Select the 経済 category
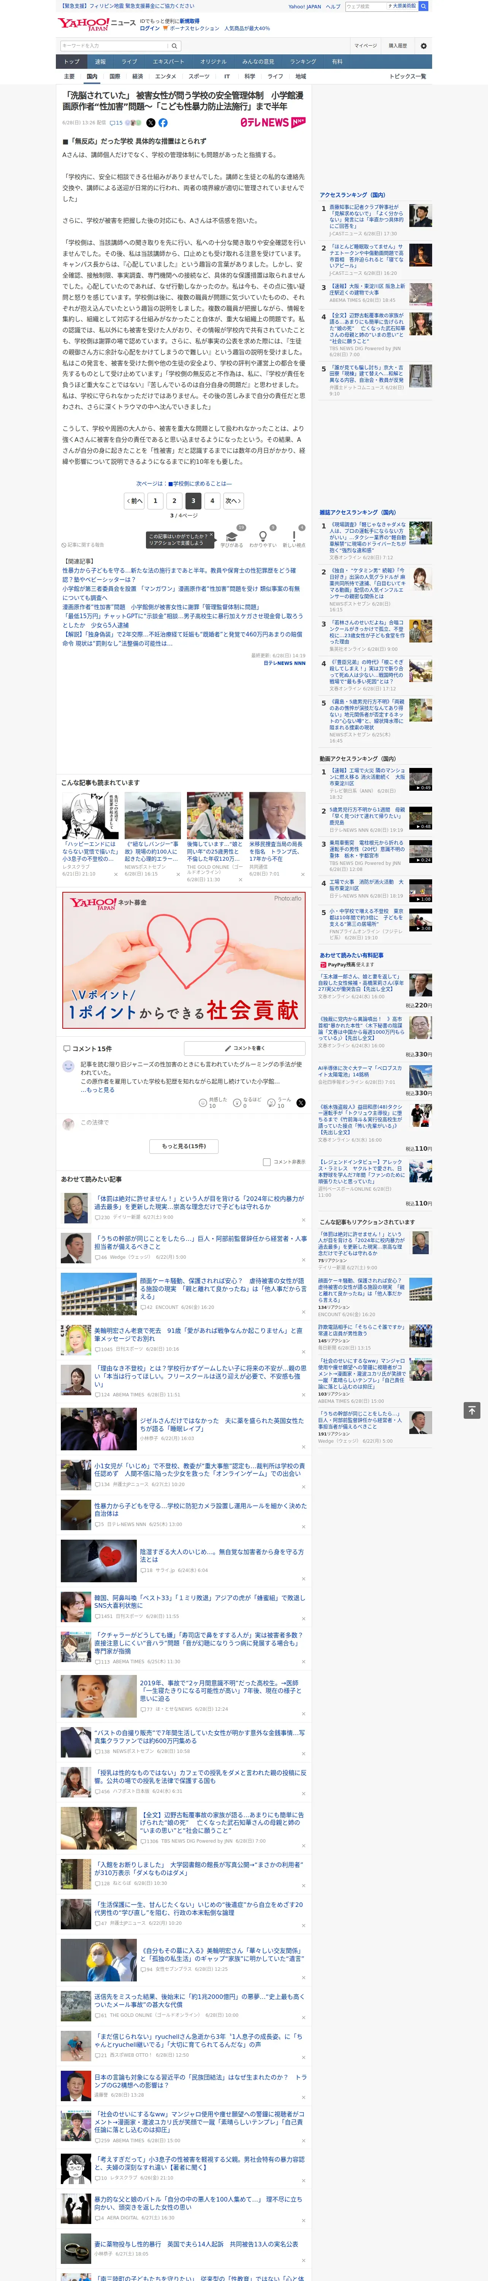 point(137,76)
